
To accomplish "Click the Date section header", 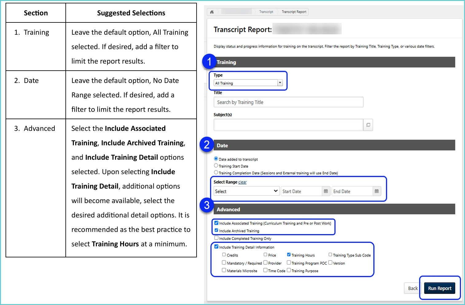I will (x=334, y=145).
